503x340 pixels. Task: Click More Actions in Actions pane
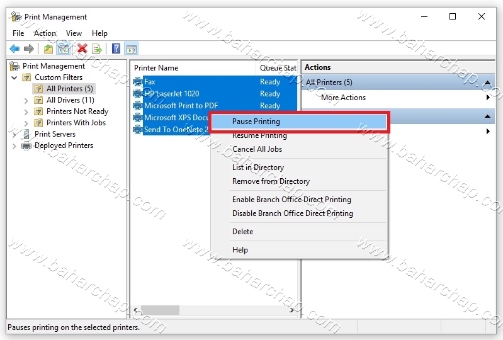coord(343,98)
